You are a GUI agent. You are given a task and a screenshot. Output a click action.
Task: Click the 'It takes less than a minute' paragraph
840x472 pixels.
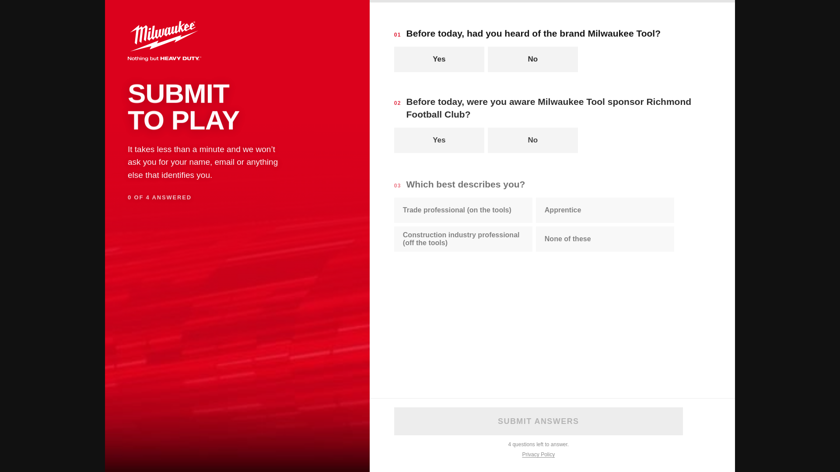click(203, 162)
